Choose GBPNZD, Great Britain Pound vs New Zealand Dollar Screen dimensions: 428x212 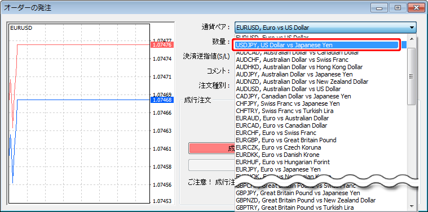(321, 201)
